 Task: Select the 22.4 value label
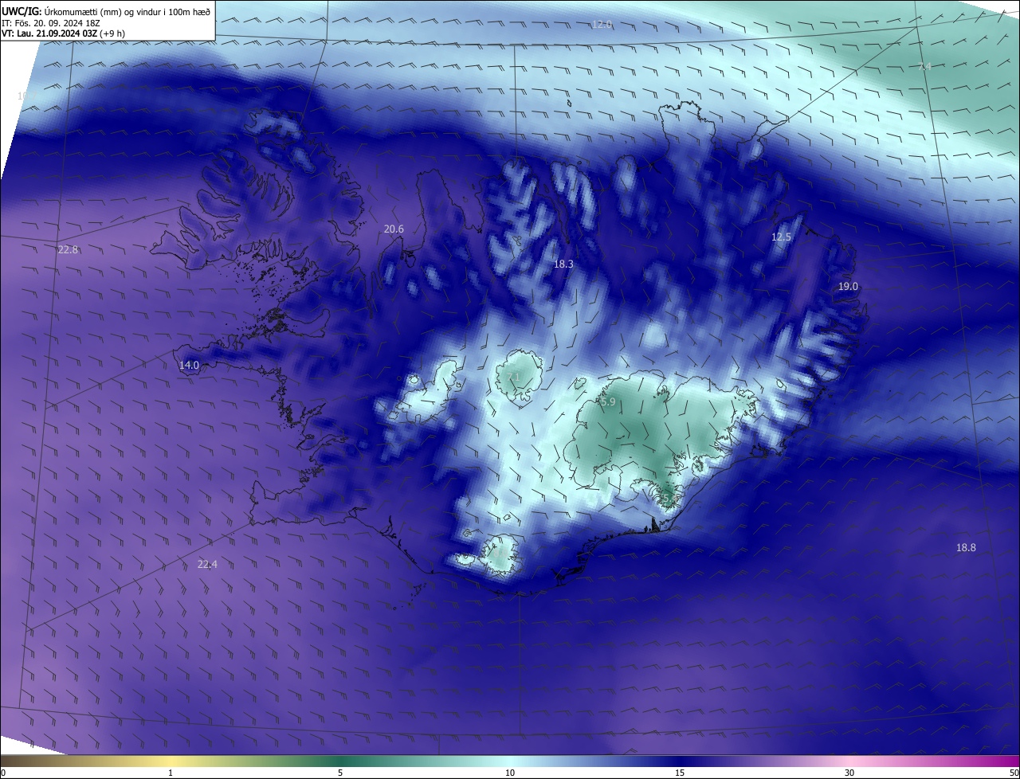pos(207,565)
